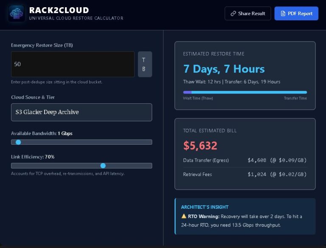Click the document icon in PDF Report
Screen dimensions: 326x248
tap(283, 14)
